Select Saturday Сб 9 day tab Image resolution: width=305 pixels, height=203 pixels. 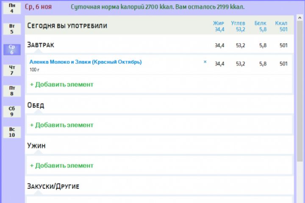tap(12, 111)
